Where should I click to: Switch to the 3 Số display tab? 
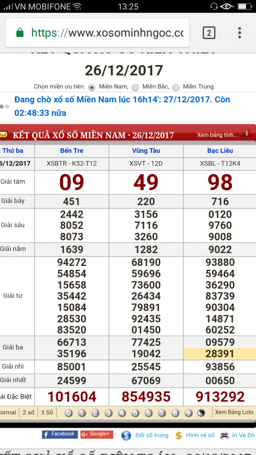click(47, 412)
